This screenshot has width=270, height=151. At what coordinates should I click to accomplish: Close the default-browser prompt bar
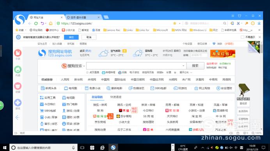coord(260,37)
